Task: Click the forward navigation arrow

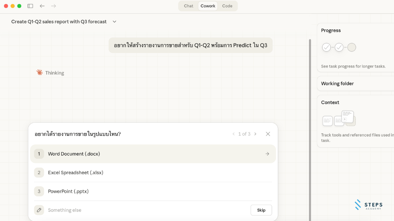Action: click(53, 6)
